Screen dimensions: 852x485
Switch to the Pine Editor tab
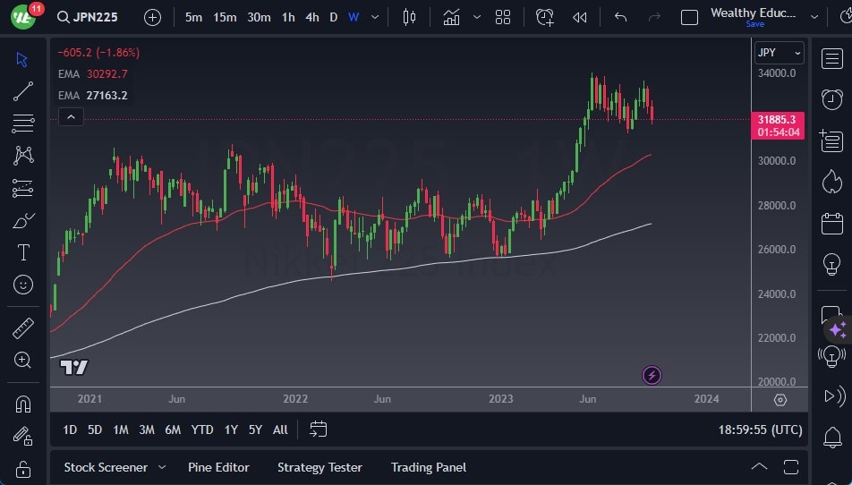pyautogui.click(x=218, y=467)
